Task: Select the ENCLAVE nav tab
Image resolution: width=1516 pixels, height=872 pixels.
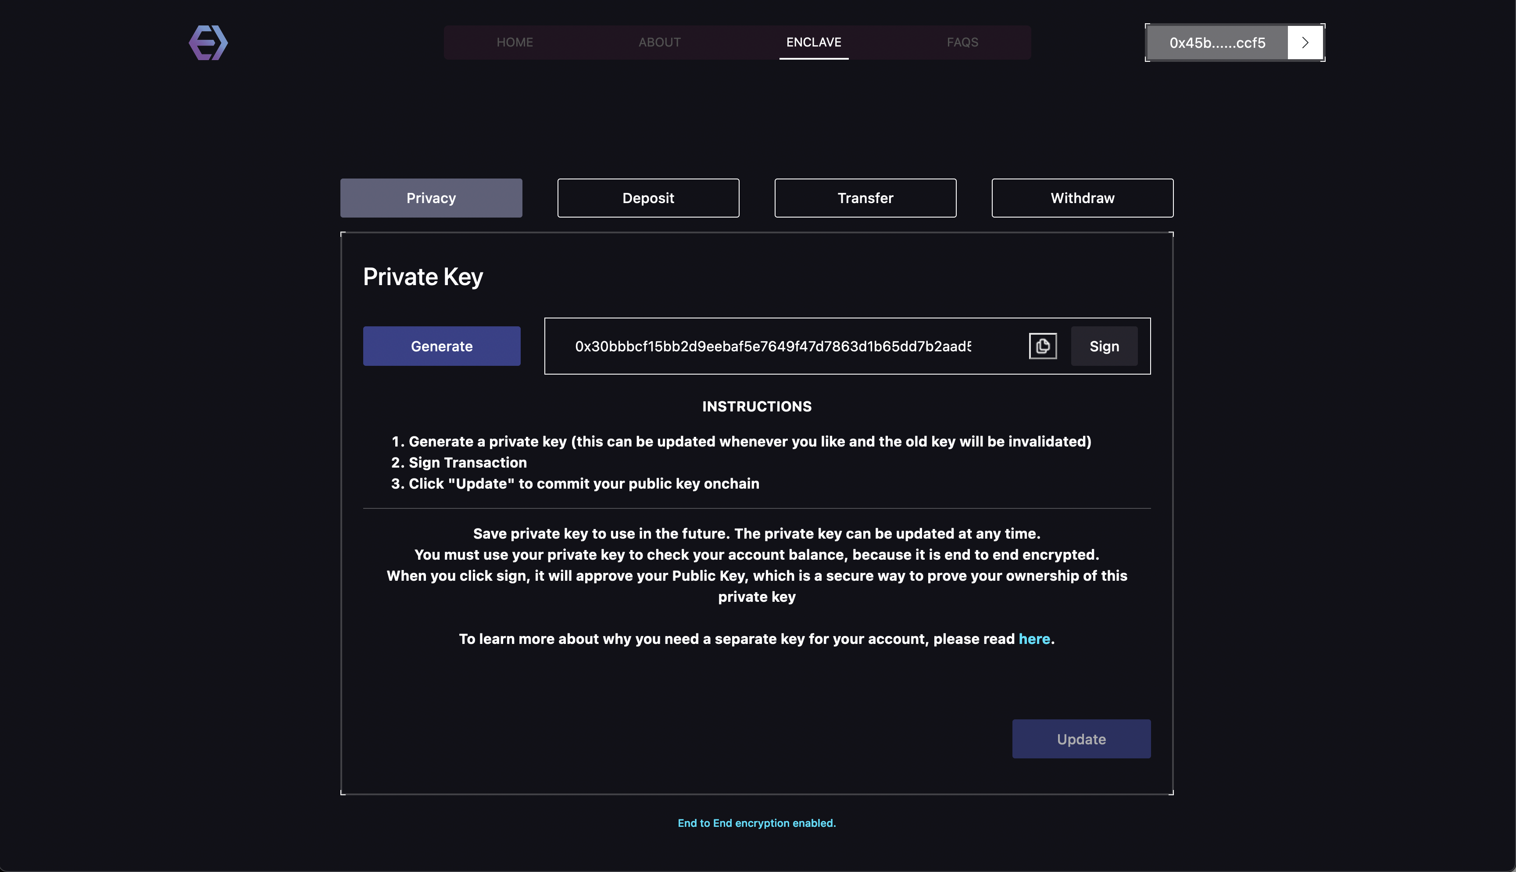Action: click(x=813, y=43)
